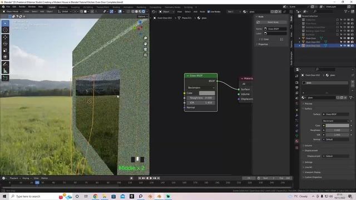Switch to rendered viewport shading mode

pyautogui.click(x=144, y=12)
